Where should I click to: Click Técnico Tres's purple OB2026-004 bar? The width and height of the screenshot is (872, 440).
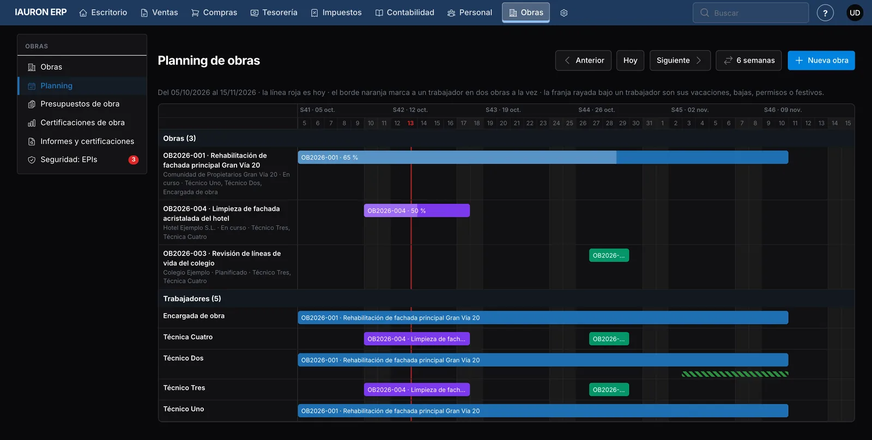[x=416, y=389]
